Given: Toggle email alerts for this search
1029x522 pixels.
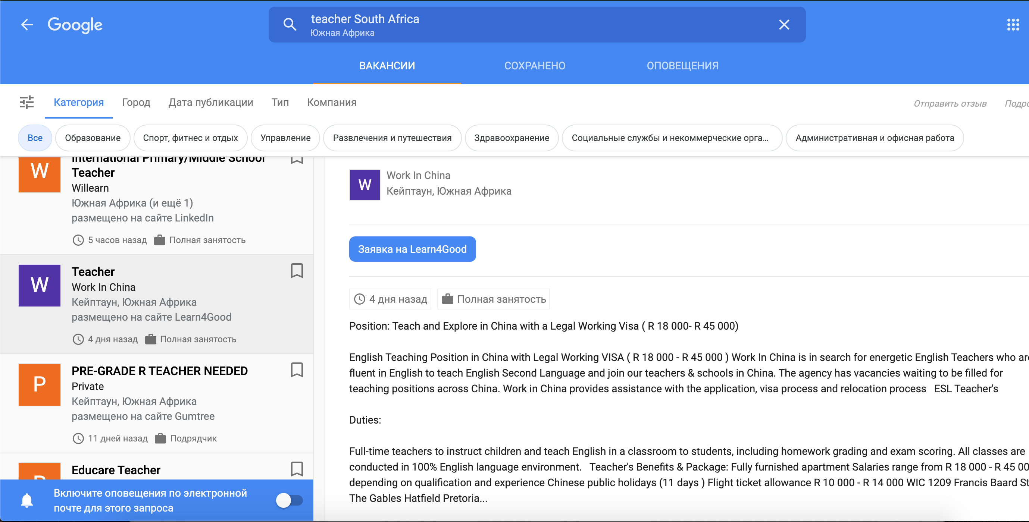Looking at the screenshot, I should pyautogui.click(x=290, y=500).
